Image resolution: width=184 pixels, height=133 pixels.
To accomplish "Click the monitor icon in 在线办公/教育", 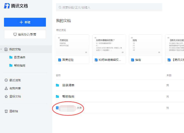I will pyautogui.click(x=15, y=34).
